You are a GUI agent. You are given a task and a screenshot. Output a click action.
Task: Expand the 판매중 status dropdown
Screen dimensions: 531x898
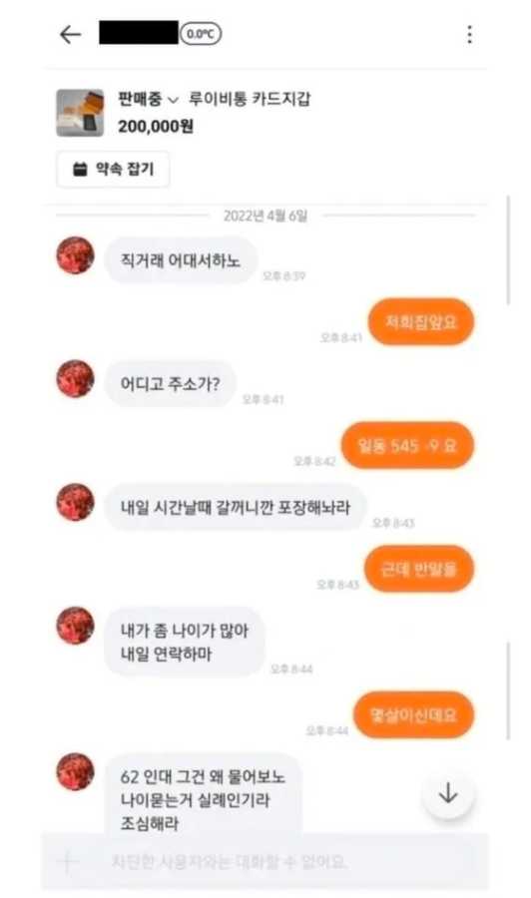coord(149,99)
